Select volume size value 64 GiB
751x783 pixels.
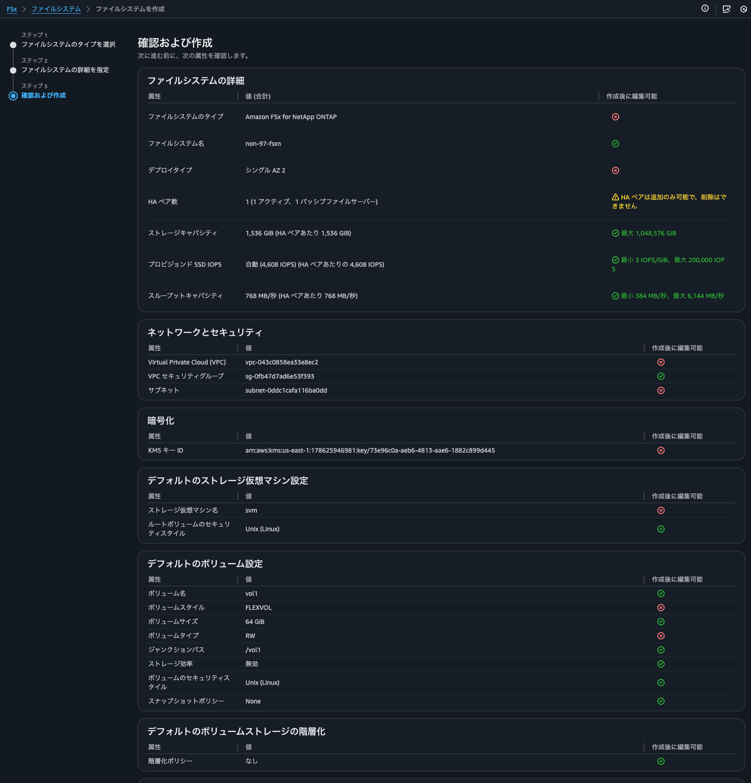point(255,622)
